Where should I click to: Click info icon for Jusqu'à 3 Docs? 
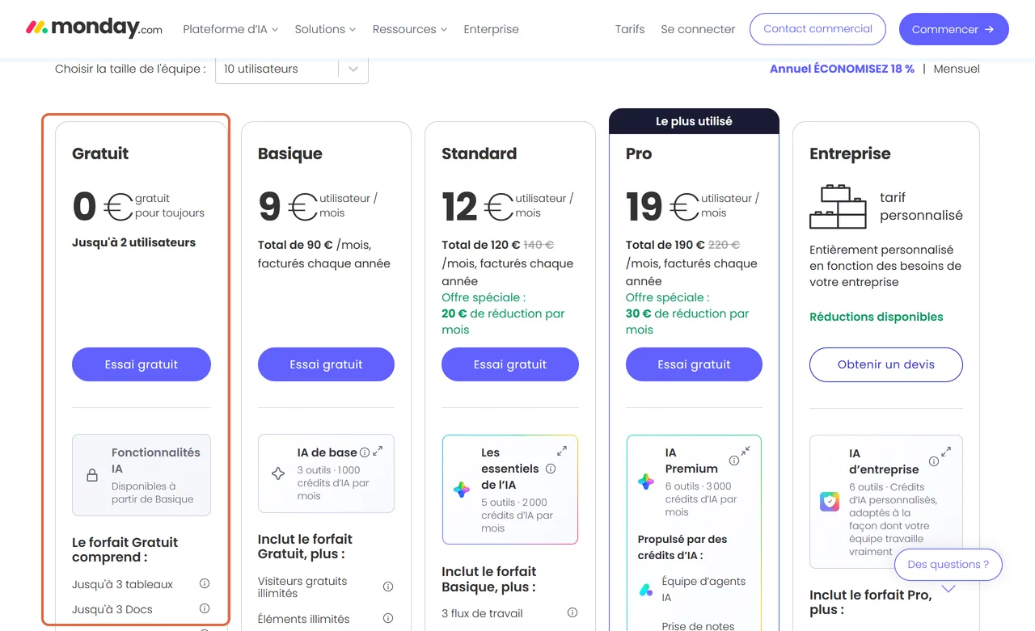click(x=205, y=608)
